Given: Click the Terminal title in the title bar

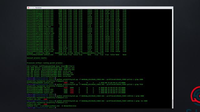Looking at the screenshot, I should (x=38, y=8).
